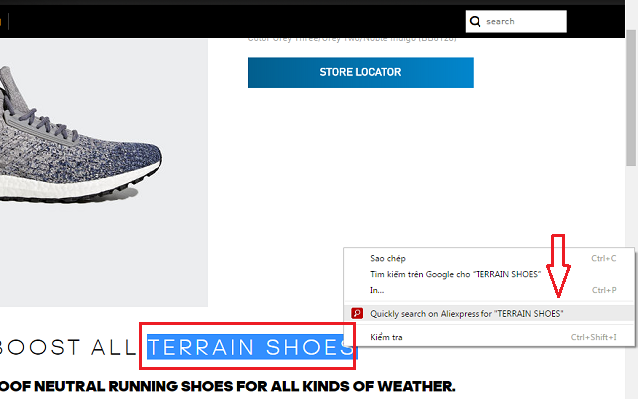Click the highlighted TERRAIN SHOES heading text
This screenshot has width=638, height=399.
[250, 347]
